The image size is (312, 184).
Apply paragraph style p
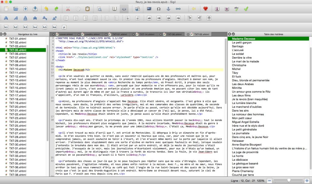click(64, 27)
